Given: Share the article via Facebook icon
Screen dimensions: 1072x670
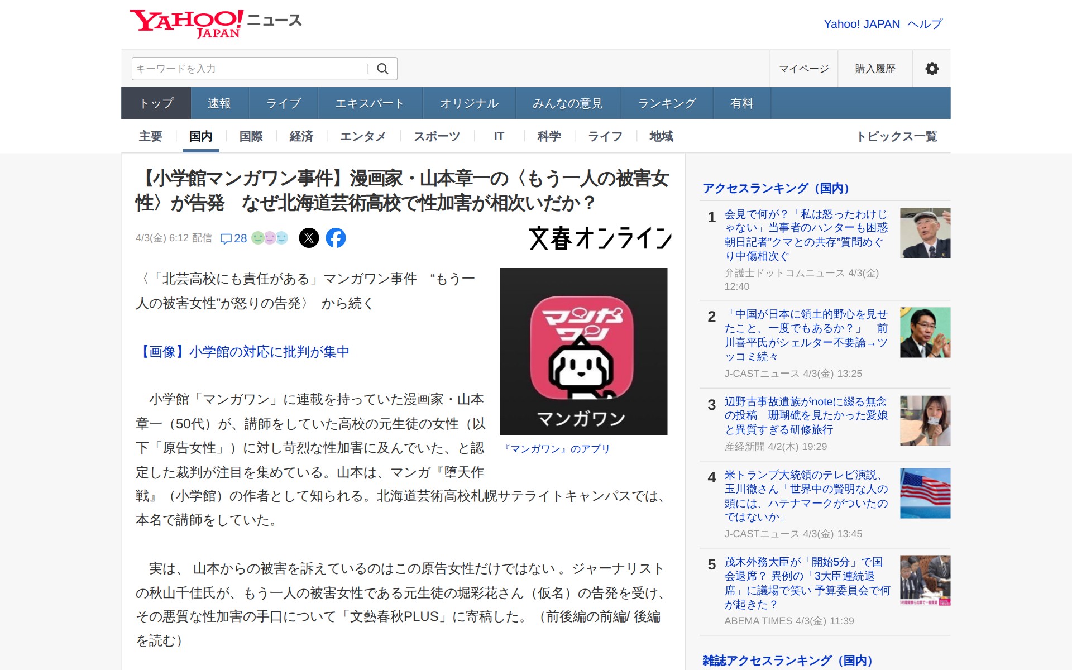Looking at the screenshot, I should [x=336, y=237].
